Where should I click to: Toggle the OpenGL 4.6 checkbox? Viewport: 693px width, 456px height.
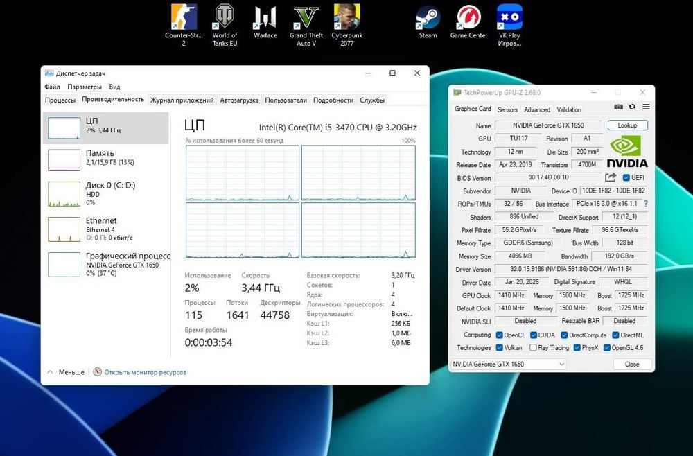(607, 347)
